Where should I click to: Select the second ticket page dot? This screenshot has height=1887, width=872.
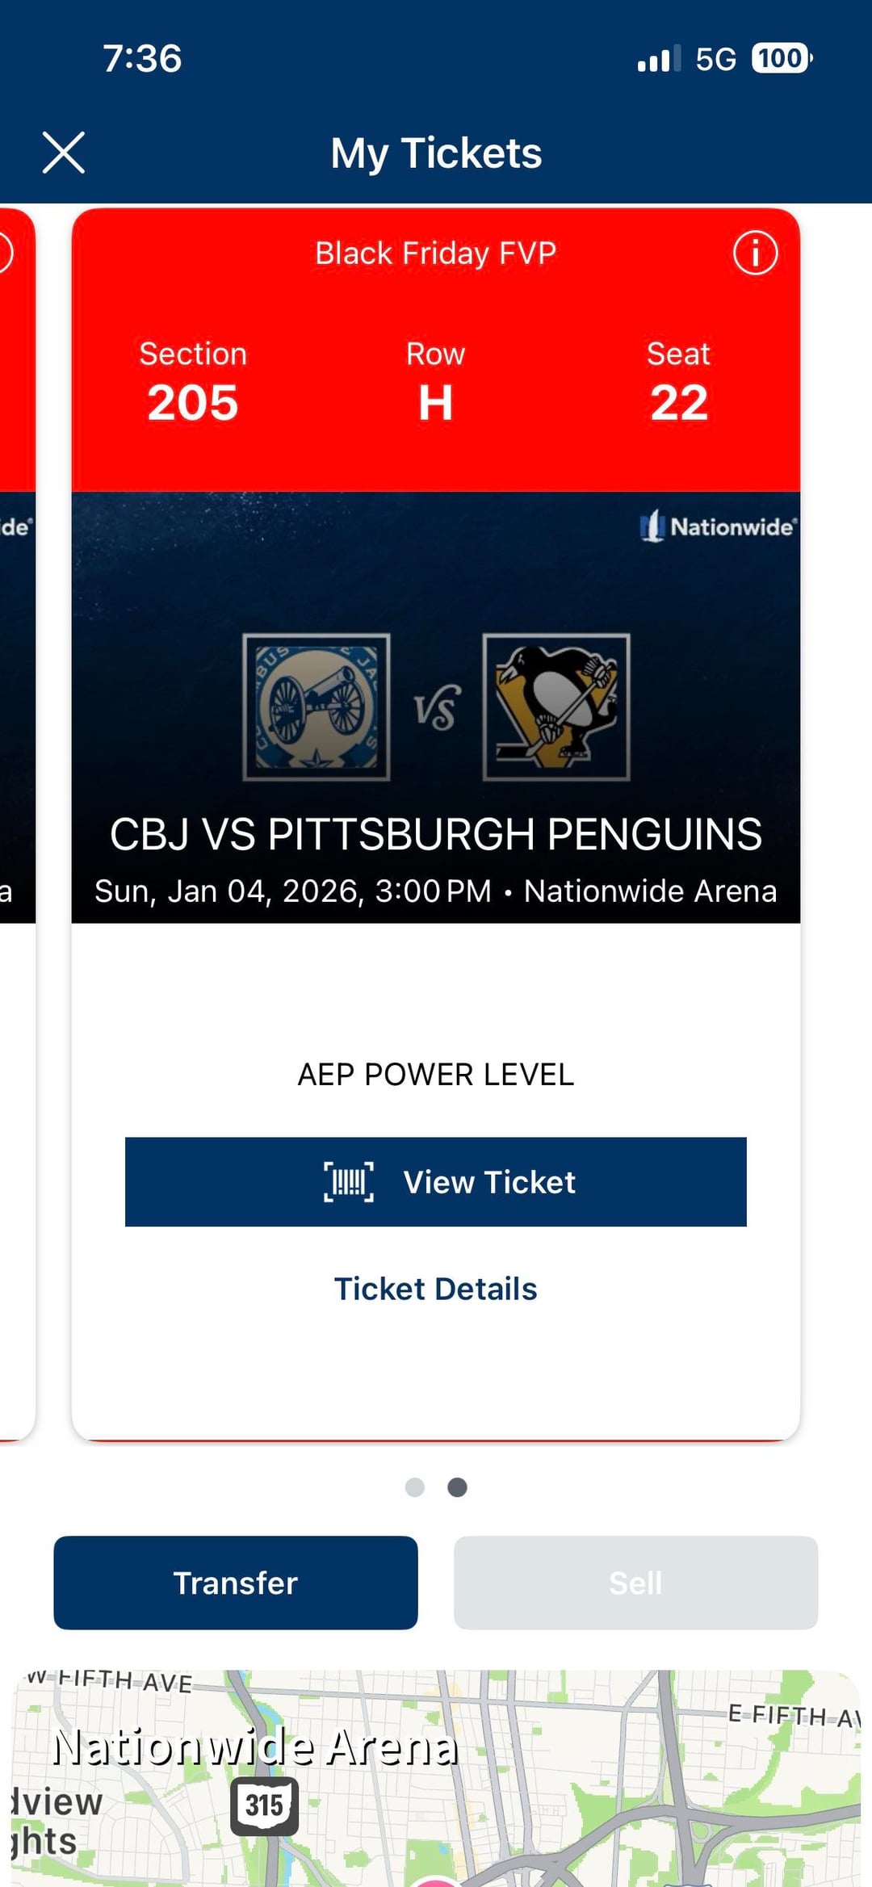point(457,1487)
